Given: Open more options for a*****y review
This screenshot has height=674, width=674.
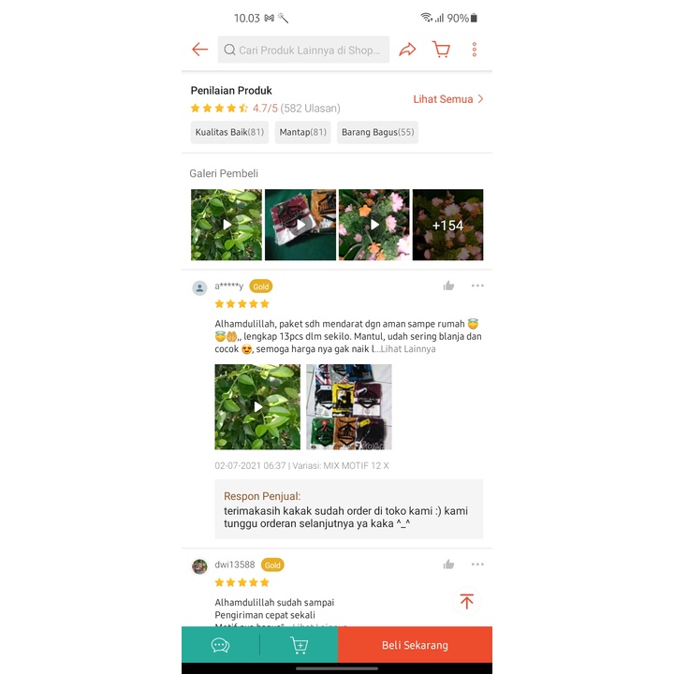Looking at the screenshot, I should coord(477,286).
